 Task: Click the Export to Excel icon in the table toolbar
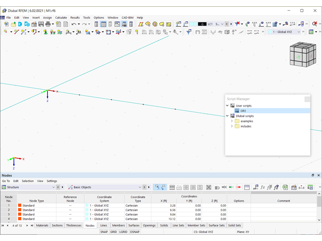[x=285, y=187]
